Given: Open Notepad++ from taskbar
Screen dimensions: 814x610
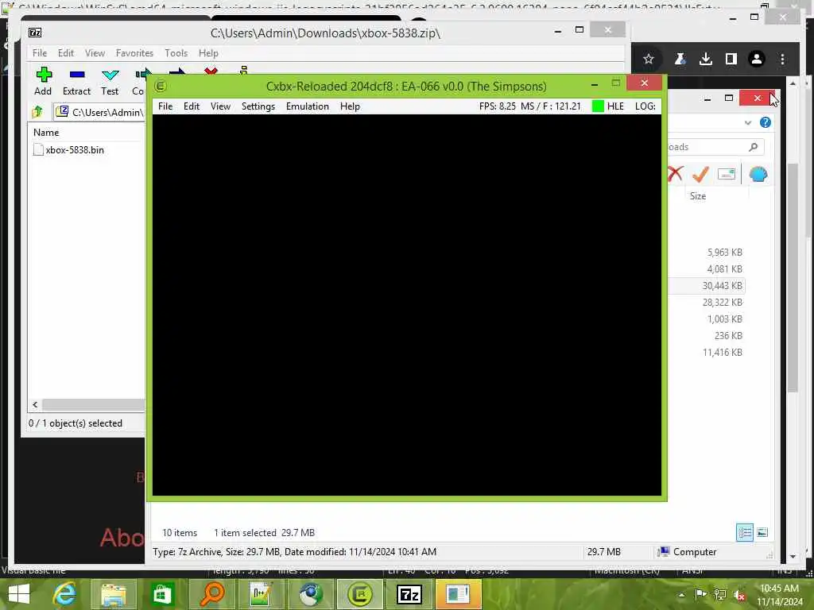Looking at the screenshot, I should click(260, 594).
